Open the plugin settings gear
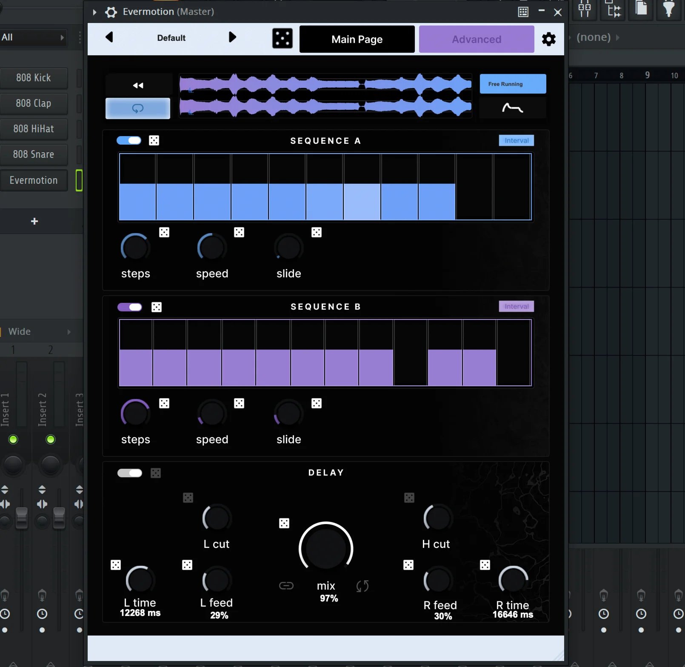685x667 pixels. (x=549, y=39)
